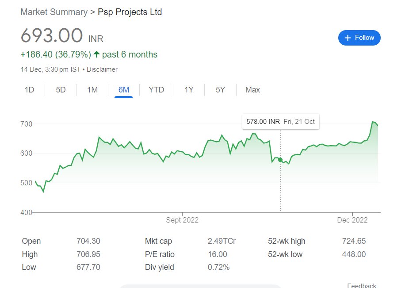Image resolution: width=409 pixels, height=288 pixels.
Task: Click the 52-wk low value 448.00
Action: point(354,254)
